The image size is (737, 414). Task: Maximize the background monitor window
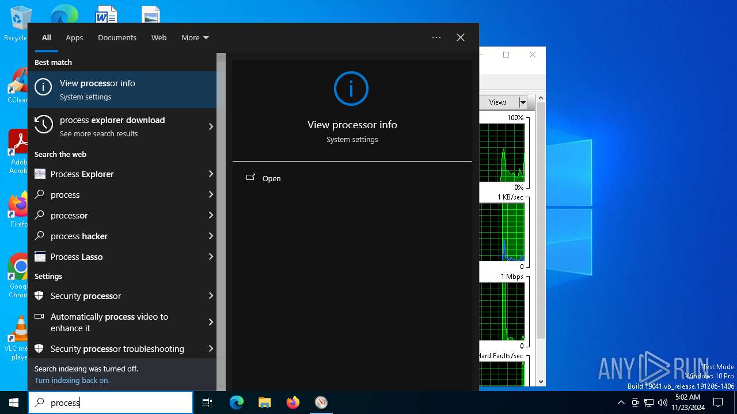[x=506, y=55]
